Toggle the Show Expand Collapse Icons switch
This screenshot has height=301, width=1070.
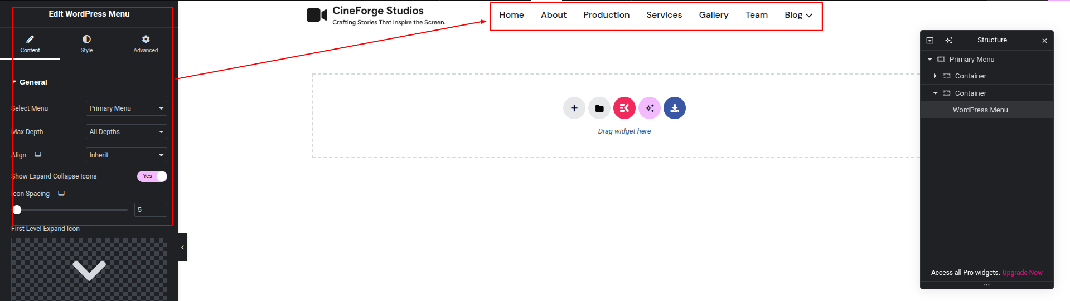pyautogui.click(x=152, y=176)
